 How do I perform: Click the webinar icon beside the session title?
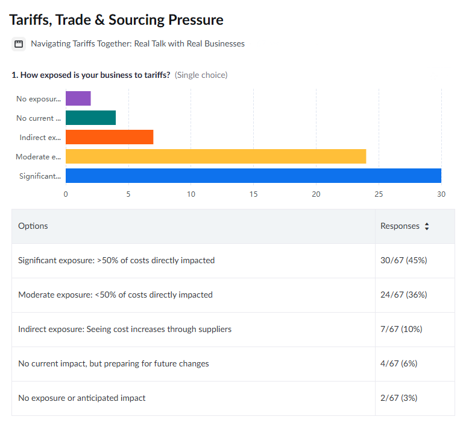[x=19, y=44]
